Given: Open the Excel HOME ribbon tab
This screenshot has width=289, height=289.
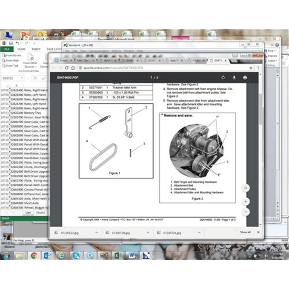Looking at the screenshot, I should pyautogui.click(x=21, y=49).
